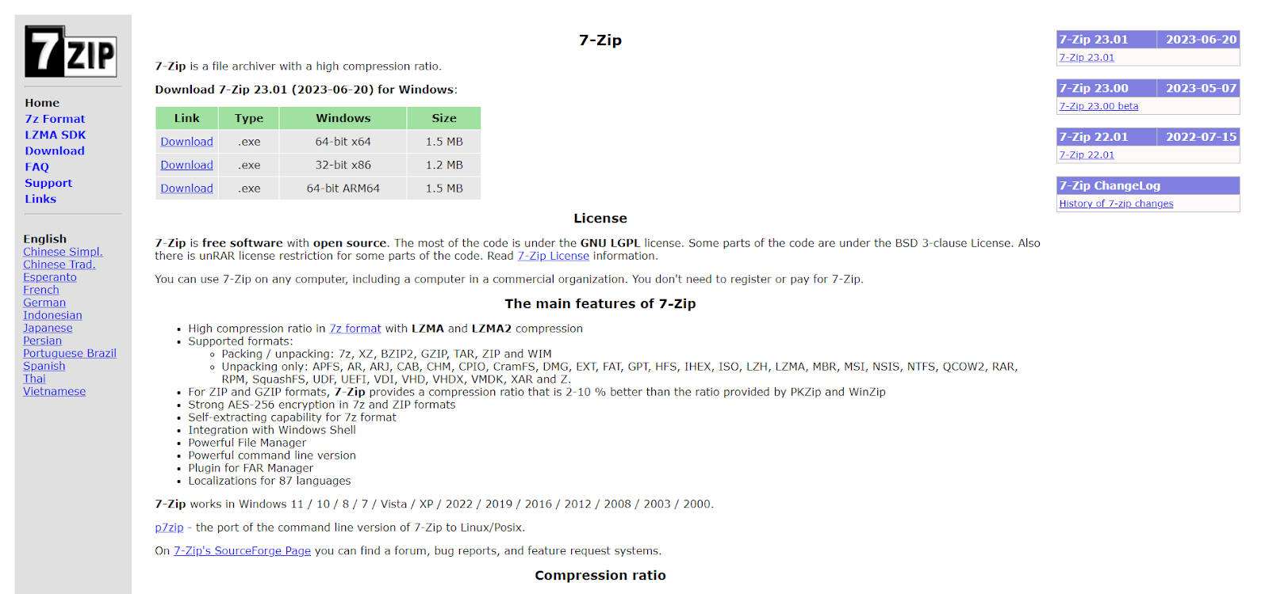Open 7-Zip's SourceForge Page link
Screen dimensions: 1269x594
tap(242, 550)
